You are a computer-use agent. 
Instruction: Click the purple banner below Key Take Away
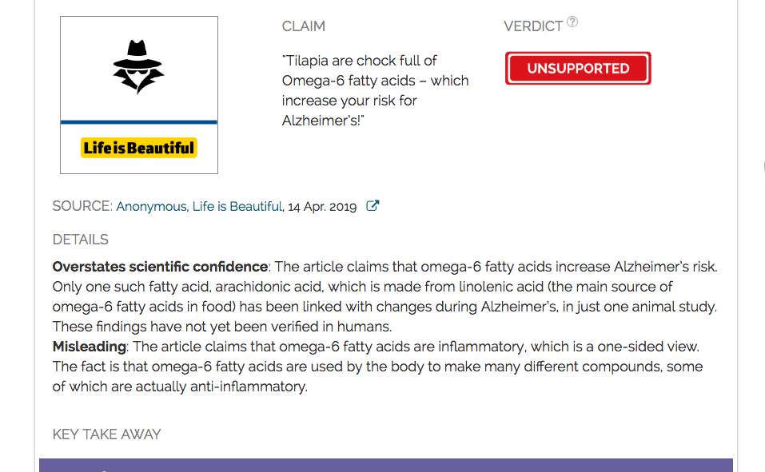click(385, 465)
